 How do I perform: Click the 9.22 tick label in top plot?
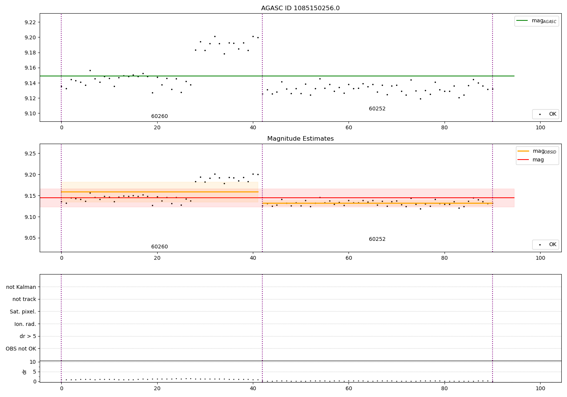point(30,22)
